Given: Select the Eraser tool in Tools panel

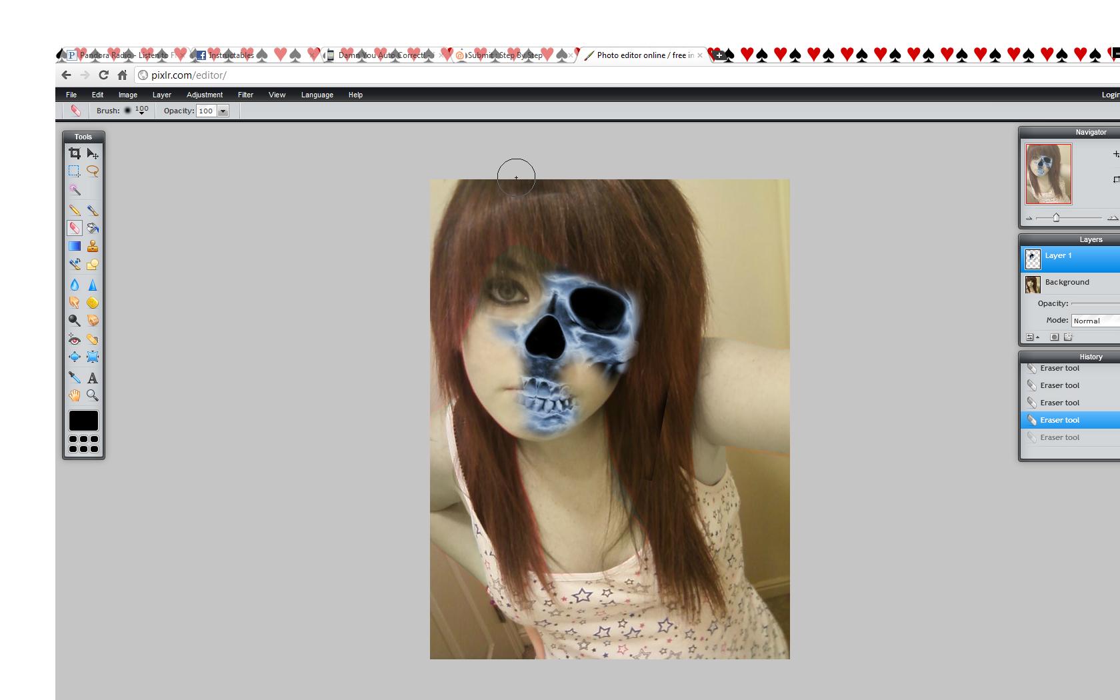Looking at the screenshot, I should coord(75,228).
